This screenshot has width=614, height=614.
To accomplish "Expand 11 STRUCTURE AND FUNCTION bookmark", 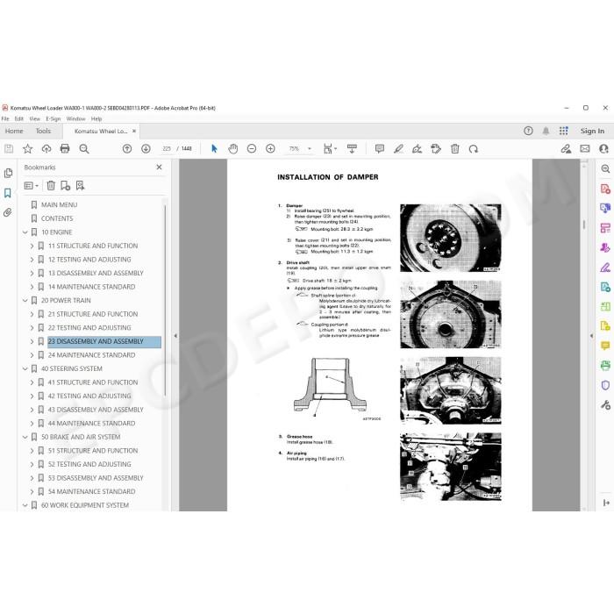I will tap(32, 246).
